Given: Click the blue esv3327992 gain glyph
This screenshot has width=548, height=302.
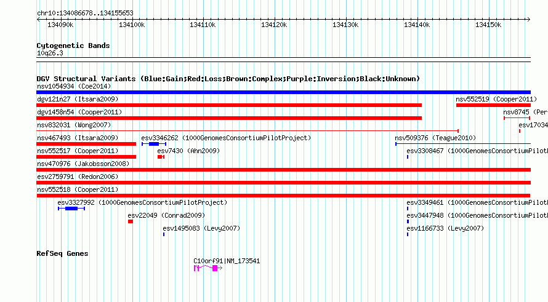Looking at the screenshot, I should pyautogui.click(x=71, y=209).
